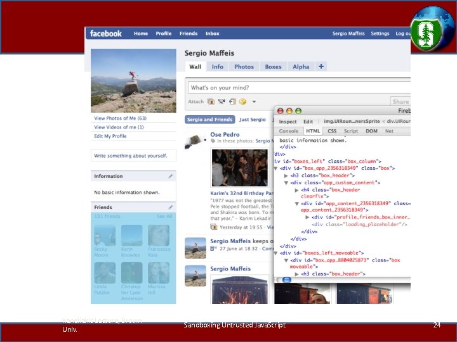Edit Information box with pencil icon
The height and width of the screenshot is (342, 457).
[x=171, y=176]
